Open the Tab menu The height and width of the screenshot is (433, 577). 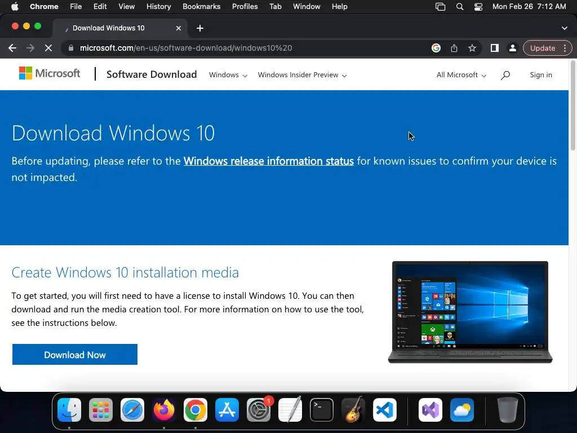[275, 6]
